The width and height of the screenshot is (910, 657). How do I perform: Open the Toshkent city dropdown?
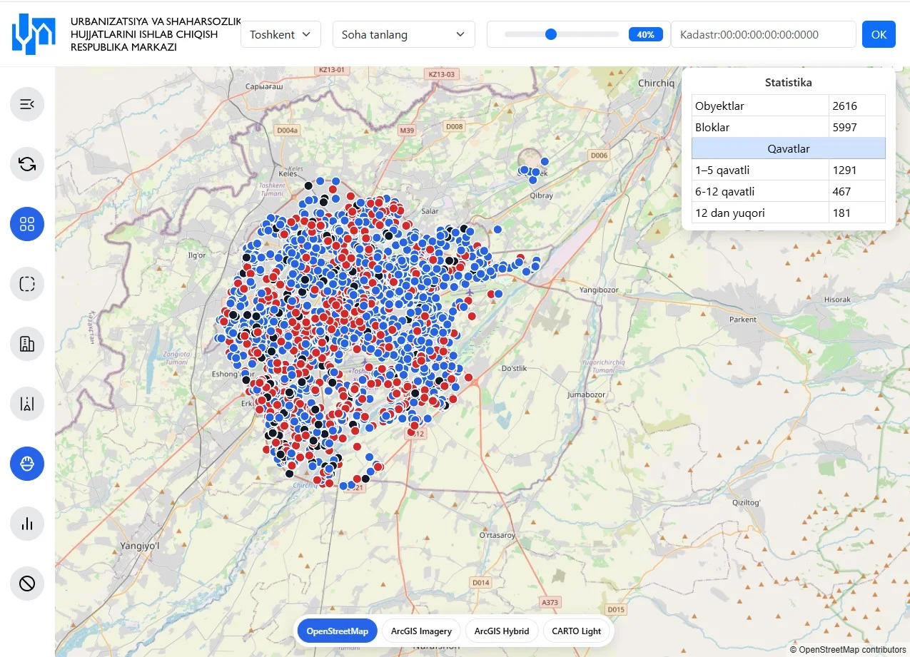[x=280, y=34]
